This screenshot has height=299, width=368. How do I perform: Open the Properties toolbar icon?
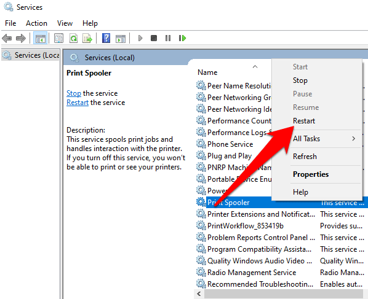[58, 38]
